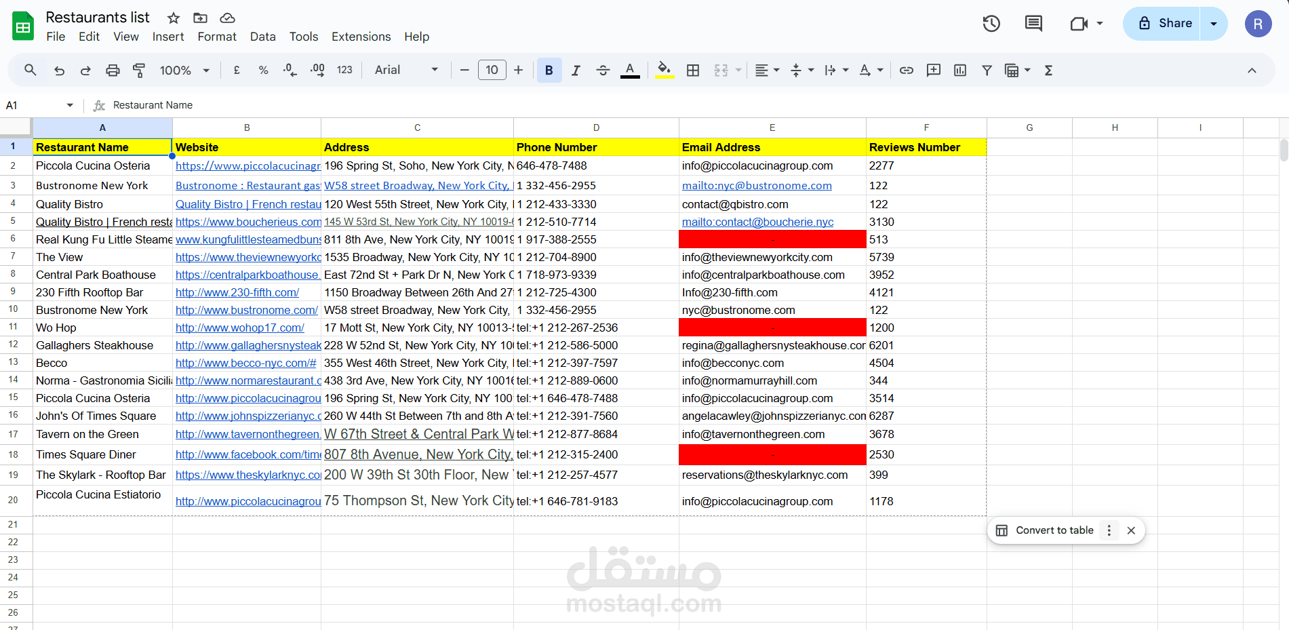The width and height of the screenshot is (1289, 630).
Task: Open the Extensions menu
Action: tap(361, 37)
